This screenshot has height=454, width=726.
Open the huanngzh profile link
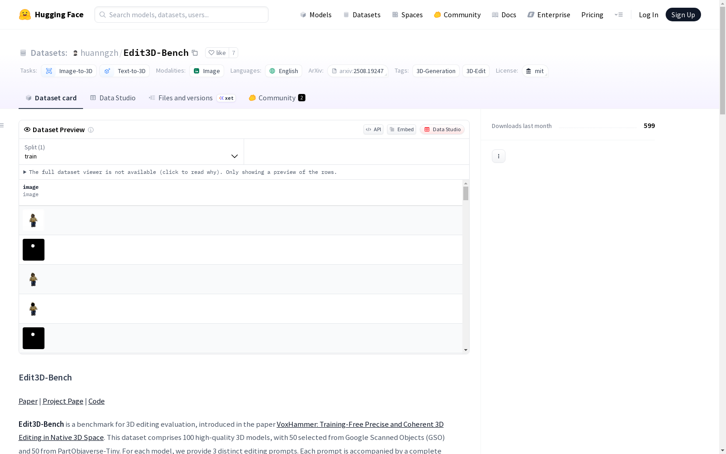coord(99,53)
